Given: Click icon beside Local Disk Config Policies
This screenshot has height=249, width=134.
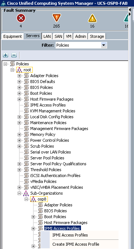Looking at the screenshot, I should [x=26, y=117].
